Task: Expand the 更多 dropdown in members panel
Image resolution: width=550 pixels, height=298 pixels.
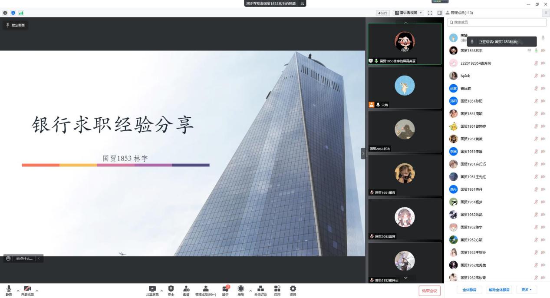Action: coord(527,290)
